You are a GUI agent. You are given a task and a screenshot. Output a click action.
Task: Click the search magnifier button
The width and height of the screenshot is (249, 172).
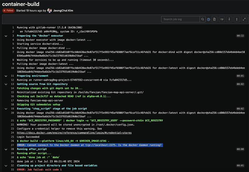point(203,19)
